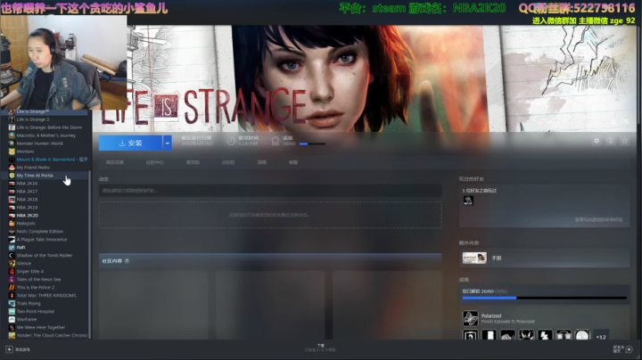Screen dimensions: 642x360
Task: Click the Silence game icon
Action: coord(12,264)
